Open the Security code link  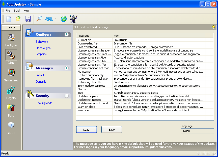point(44,103)
